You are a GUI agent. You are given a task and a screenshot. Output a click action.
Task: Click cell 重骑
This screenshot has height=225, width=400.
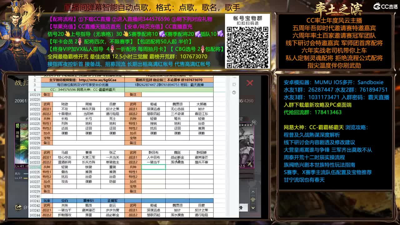112,167
